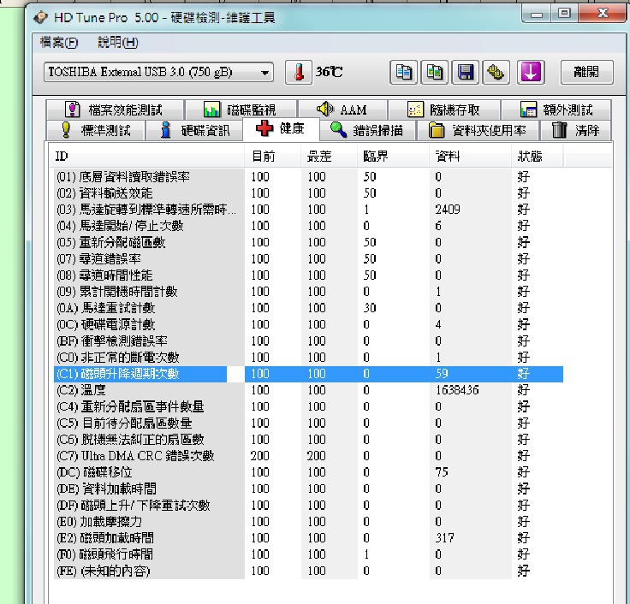
Task: Click data value 317 in row E2
Action: (x=445, y=538)
